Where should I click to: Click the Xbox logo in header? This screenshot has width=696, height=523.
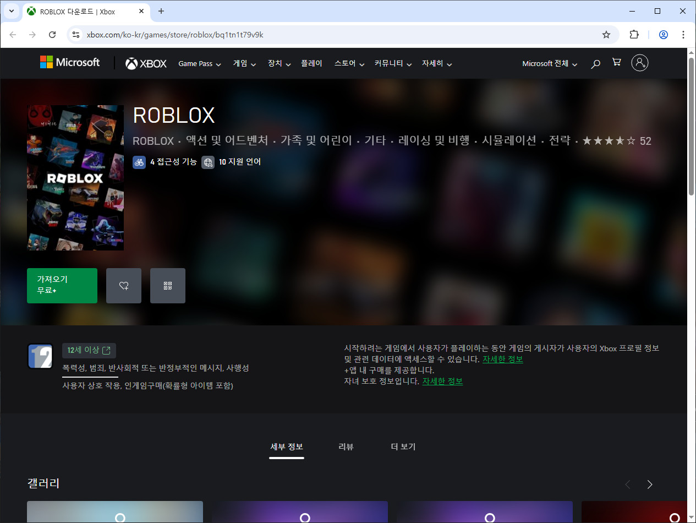146,64
